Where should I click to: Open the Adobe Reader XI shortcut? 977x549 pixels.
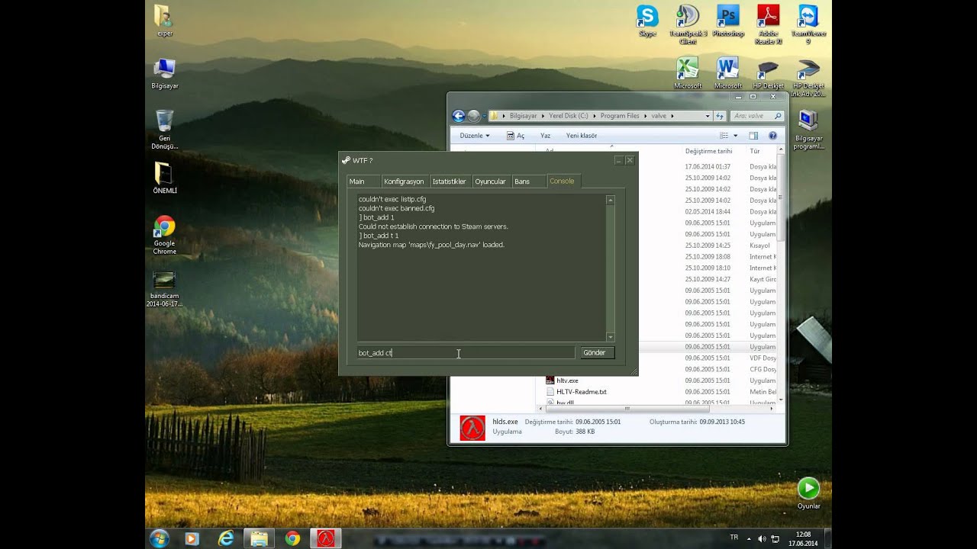[768, 24]
